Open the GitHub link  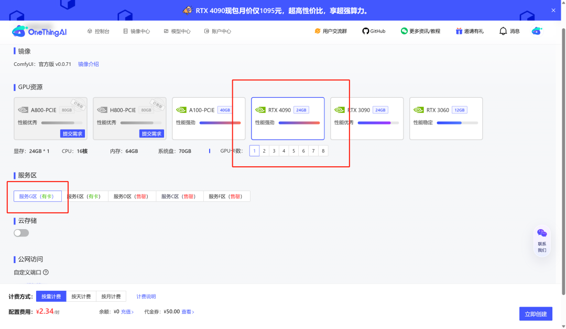(374, 31)
